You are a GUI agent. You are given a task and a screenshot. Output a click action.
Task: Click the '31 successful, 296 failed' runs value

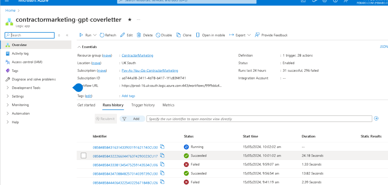click(301, 71)
